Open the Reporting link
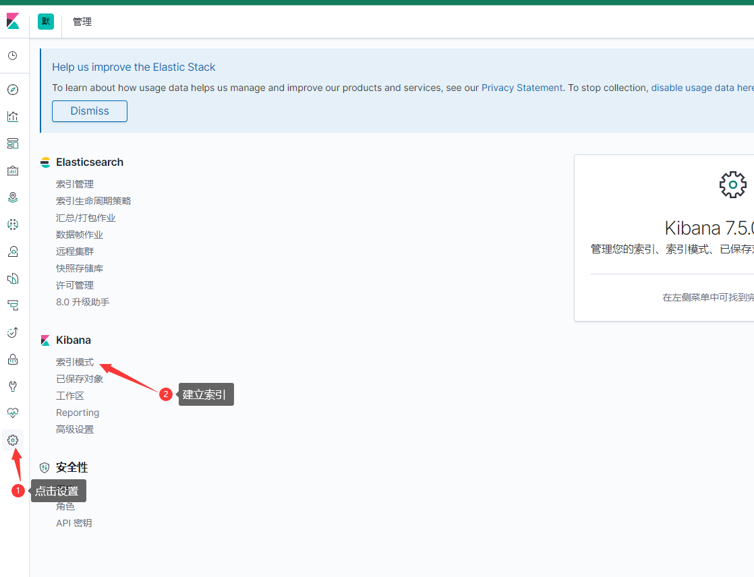754x577 pixels. point(78,413)
